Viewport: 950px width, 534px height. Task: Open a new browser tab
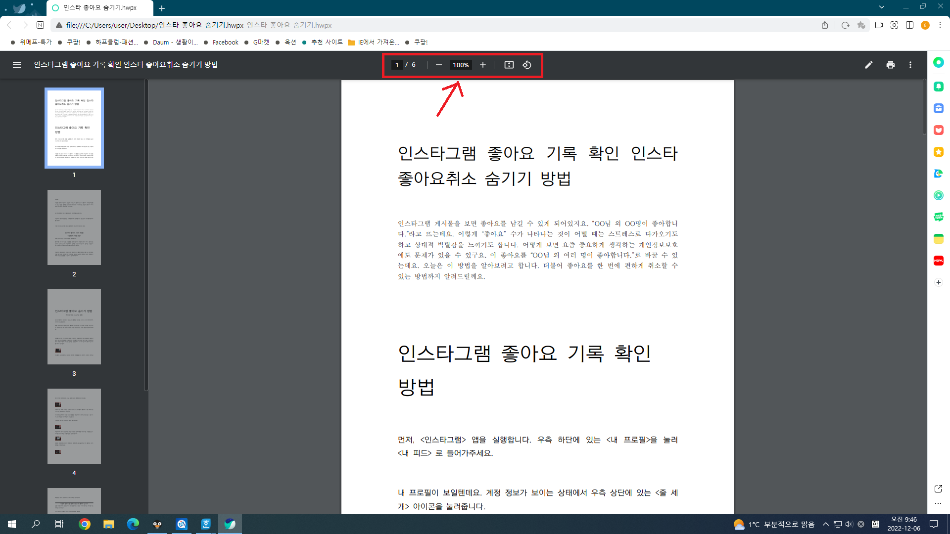tap(162, 8)
